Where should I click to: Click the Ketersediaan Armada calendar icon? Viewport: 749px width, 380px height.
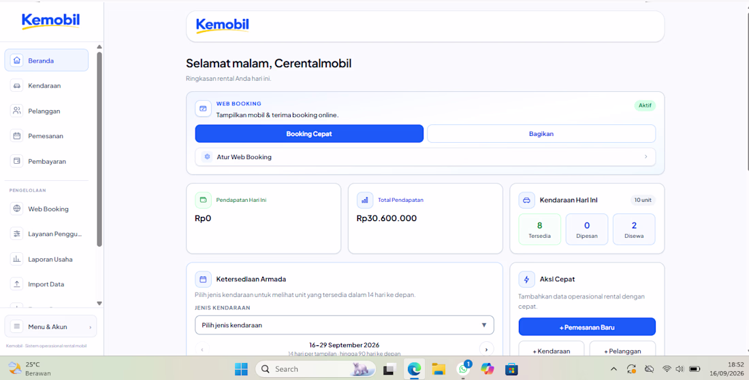(x=203, y=279)
